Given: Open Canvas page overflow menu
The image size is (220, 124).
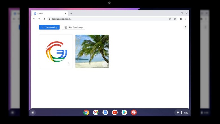Looking at the screenshot, I should tap(185, 27).
